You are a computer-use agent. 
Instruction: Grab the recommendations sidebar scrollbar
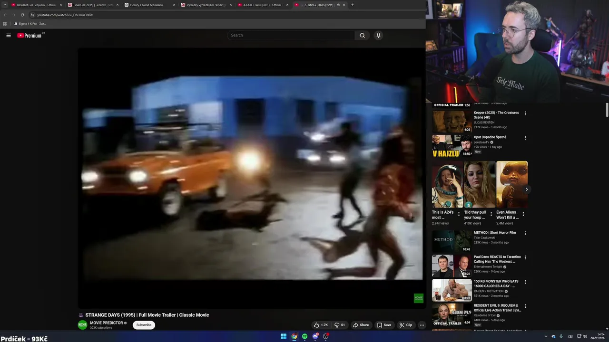tap(607, 109)
